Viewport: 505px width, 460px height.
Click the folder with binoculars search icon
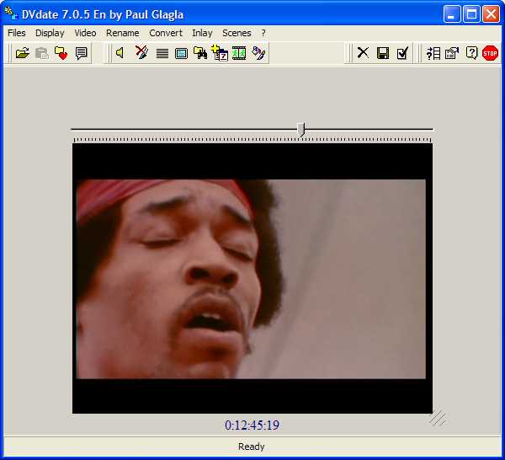(200, 52)
